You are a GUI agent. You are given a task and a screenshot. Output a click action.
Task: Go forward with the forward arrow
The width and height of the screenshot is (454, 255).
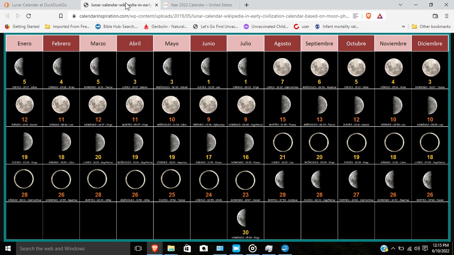pos(18,16)
